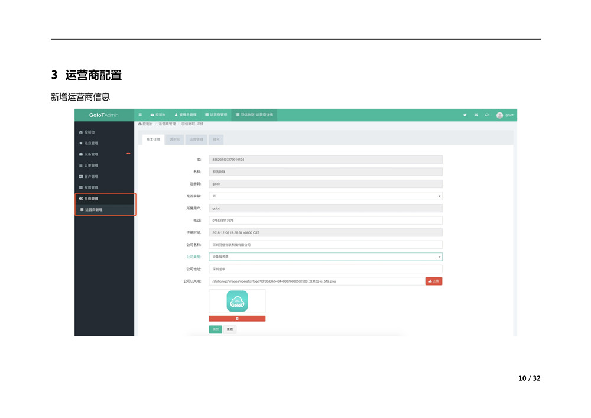The height and width of the screenshot is (418, 591).
Task: Click the red 上传 upload button
Action: (433, 281)
